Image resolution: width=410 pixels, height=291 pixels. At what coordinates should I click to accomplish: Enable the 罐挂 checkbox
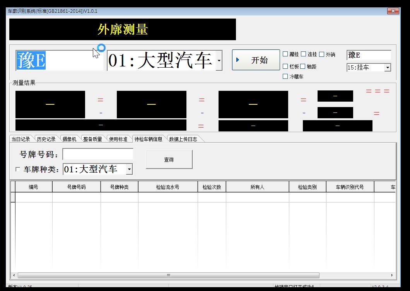[x=285, y=54]
